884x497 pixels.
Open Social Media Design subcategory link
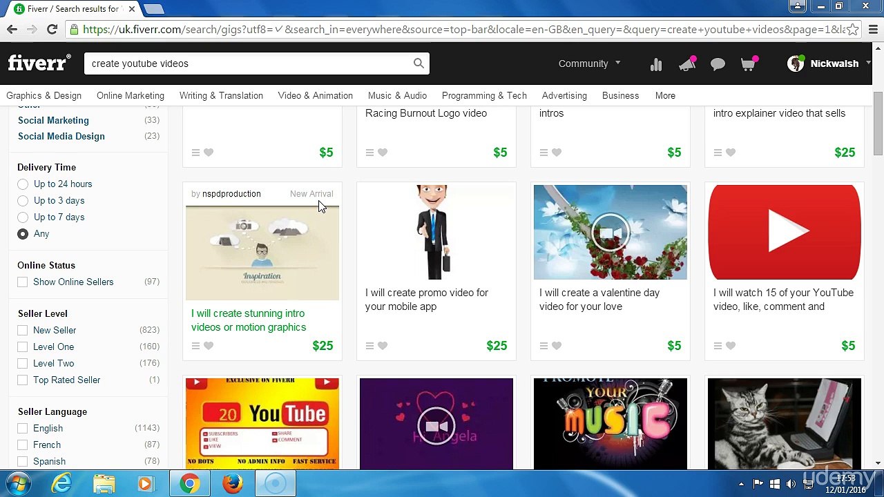pos(61,137)
